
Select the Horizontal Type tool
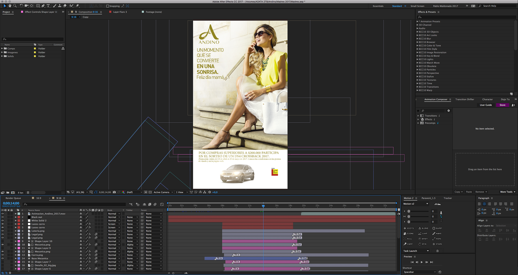coord(48,6)
